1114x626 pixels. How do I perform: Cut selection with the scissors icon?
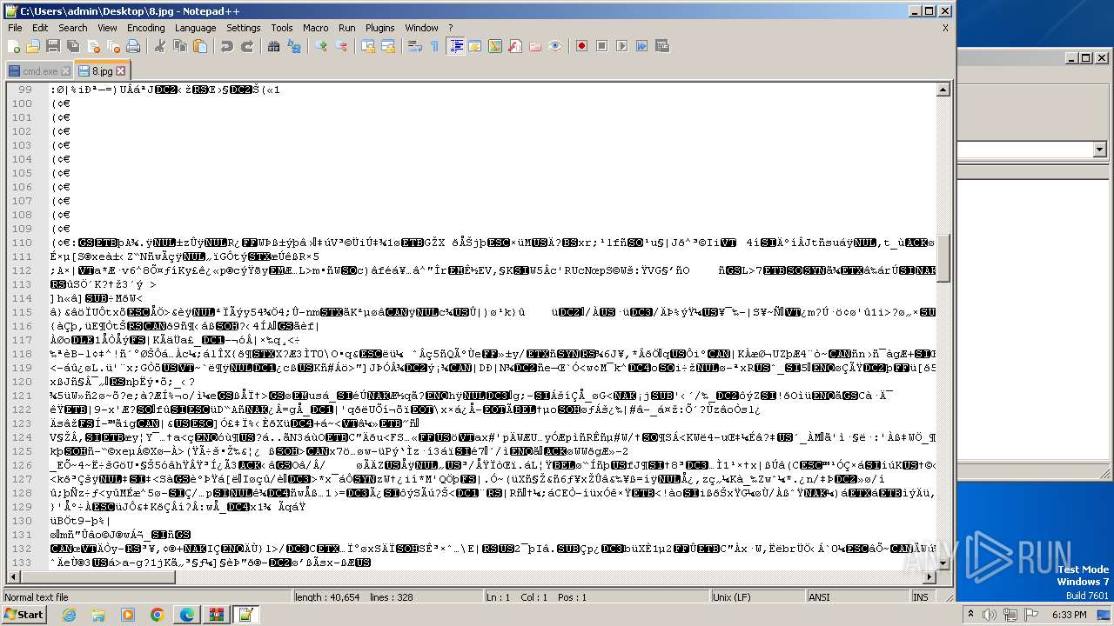[160, 46]
